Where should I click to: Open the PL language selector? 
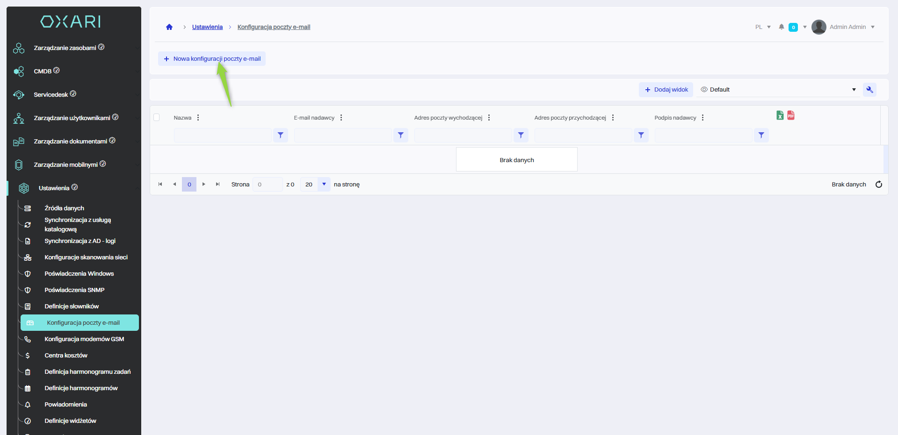click(762, 27)
